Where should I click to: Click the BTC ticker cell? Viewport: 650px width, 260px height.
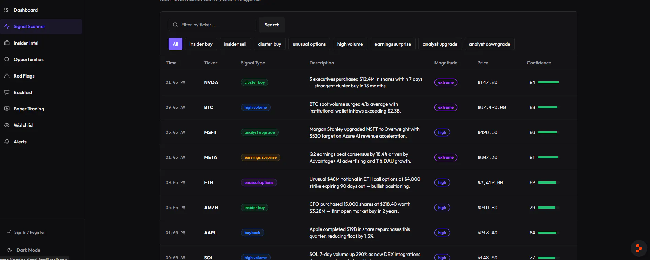click(x=209, y=107)
